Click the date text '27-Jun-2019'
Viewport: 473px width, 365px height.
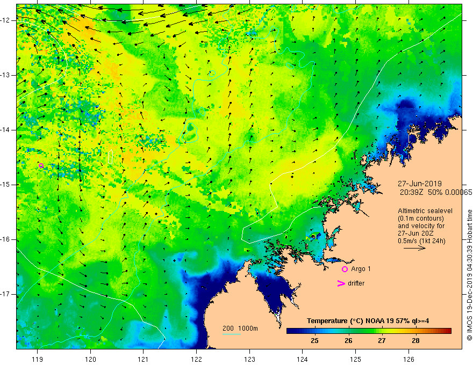tap(420, 184)
